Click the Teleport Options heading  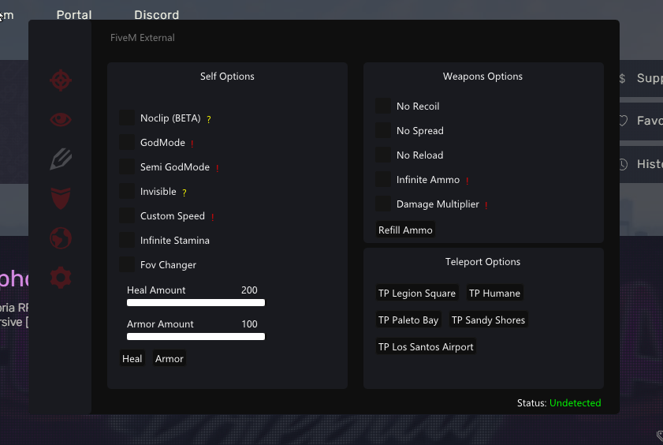click(482, 261)
